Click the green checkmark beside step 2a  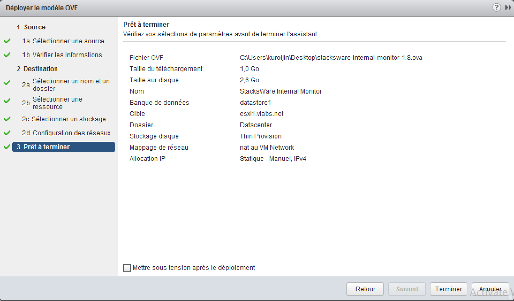(7, 83)
